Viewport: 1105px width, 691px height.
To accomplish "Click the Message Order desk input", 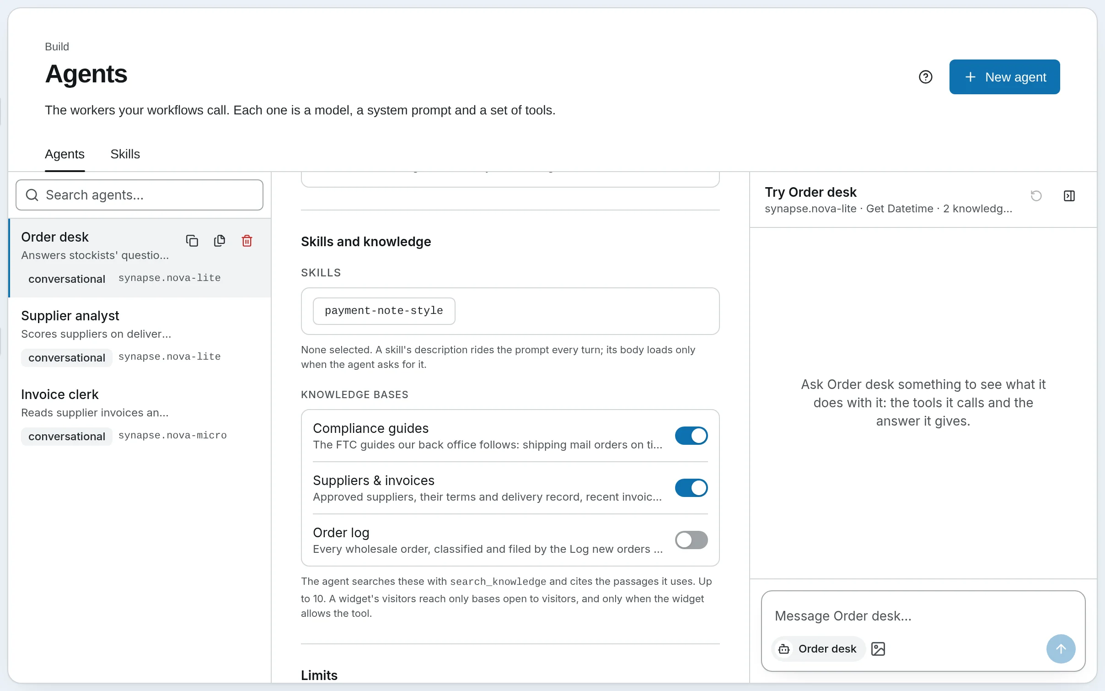I will click(x=923, y=616).
